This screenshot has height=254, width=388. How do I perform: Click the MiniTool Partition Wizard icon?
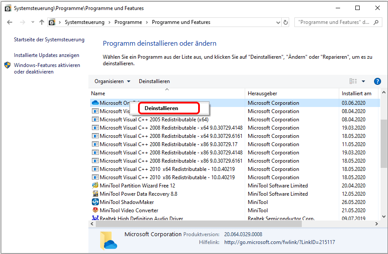[x=95, y=185]
